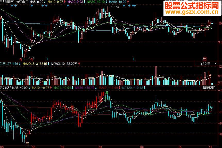Image resolution: width=222 pixels, height=148 pixels.
Task: Click the 08 month label on time axis
Action: pos(100,147)
